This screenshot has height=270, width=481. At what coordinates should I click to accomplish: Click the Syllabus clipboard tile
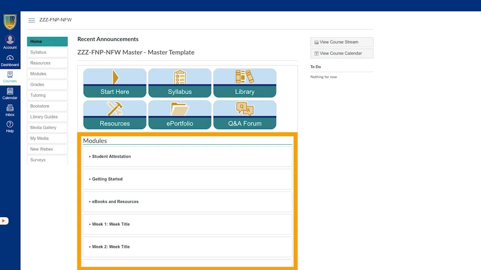pos(180,83)
